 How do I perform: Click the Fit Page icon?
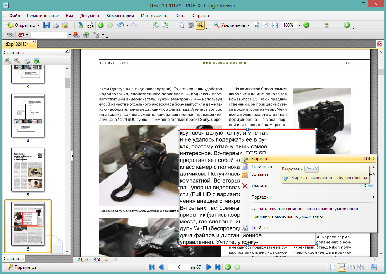coord(266,25)
